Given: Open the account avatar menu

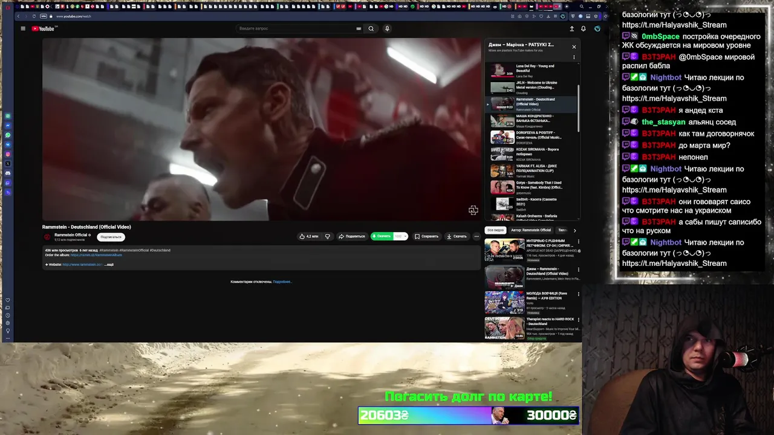Looking at the screenshot, I should point(597,28).
